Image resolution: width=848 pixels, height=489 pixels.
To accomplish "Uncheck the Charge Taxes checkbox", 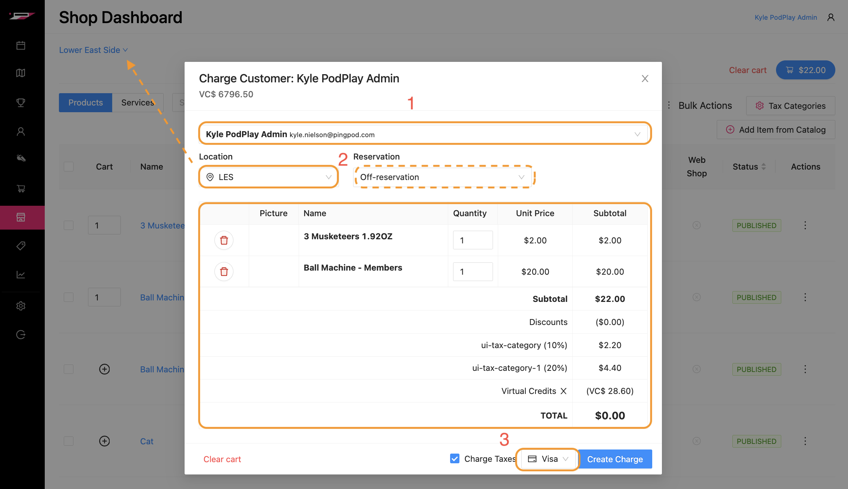I will [x=455, y=458].
